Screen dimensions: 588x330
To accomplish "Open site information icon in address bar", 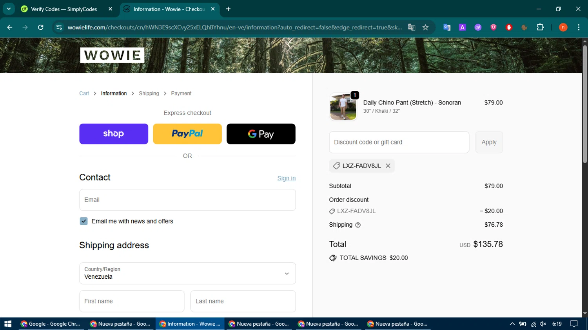I will point(59,27).
